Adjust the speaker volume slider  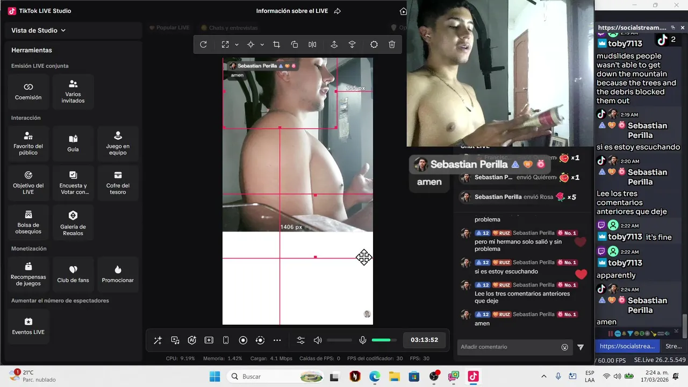point(340,340)
